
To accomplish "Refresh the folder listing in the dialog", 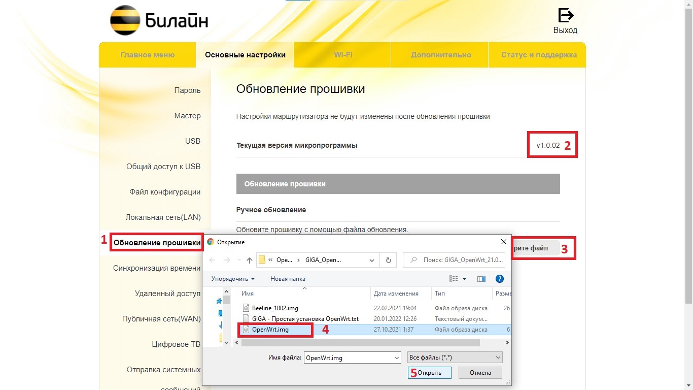I will pos(388,260).
